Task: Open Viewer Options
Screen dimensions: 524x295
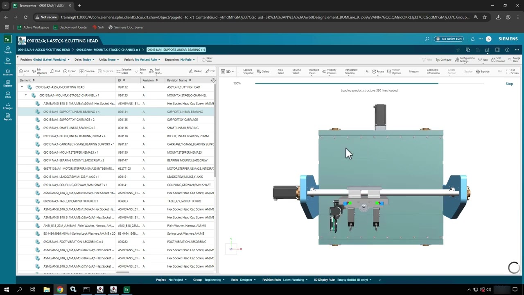Action: (394, 71)
